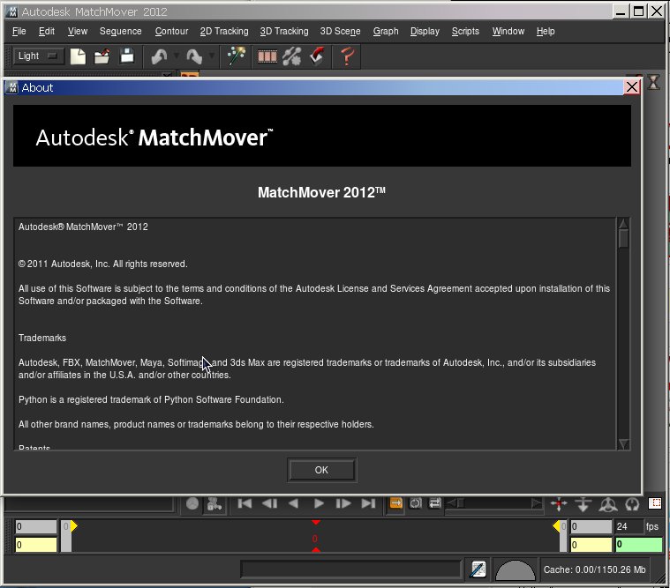The height and width of the screenshot is (588, 670).
Task: Open the File menu
Action: (x=19, y=31)
